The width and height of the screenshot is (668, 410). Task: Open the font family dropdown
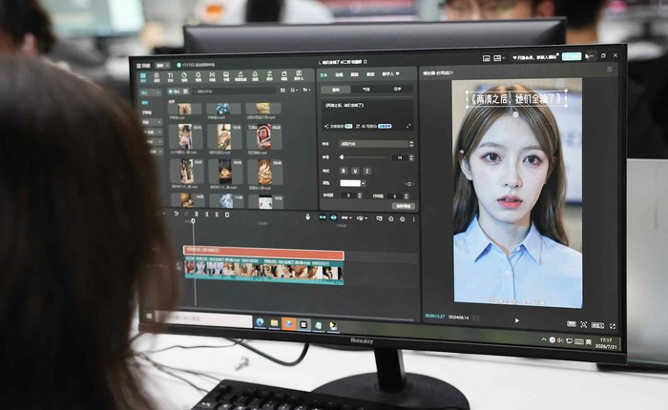pos(376,144)
